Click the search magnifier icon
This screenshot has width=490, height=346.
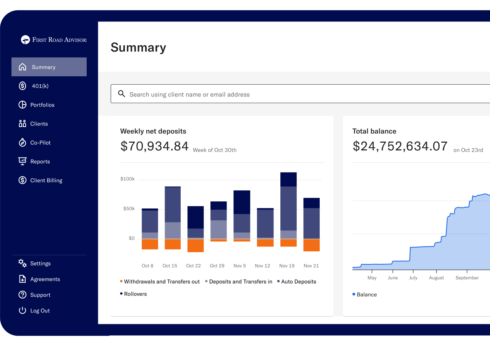121,93
